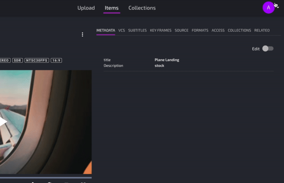Open the three-dot item options menu
Image resolution: width=284 pixels, height=183 pixels.
(82, 34)
